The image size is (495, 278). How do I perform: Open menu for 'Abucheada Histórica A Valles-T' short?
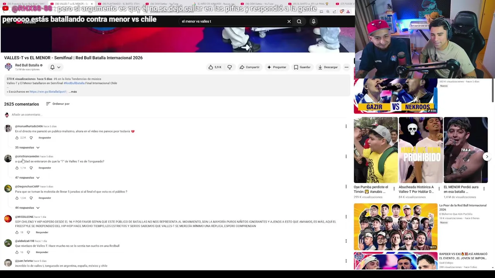[x=439, y=189]
